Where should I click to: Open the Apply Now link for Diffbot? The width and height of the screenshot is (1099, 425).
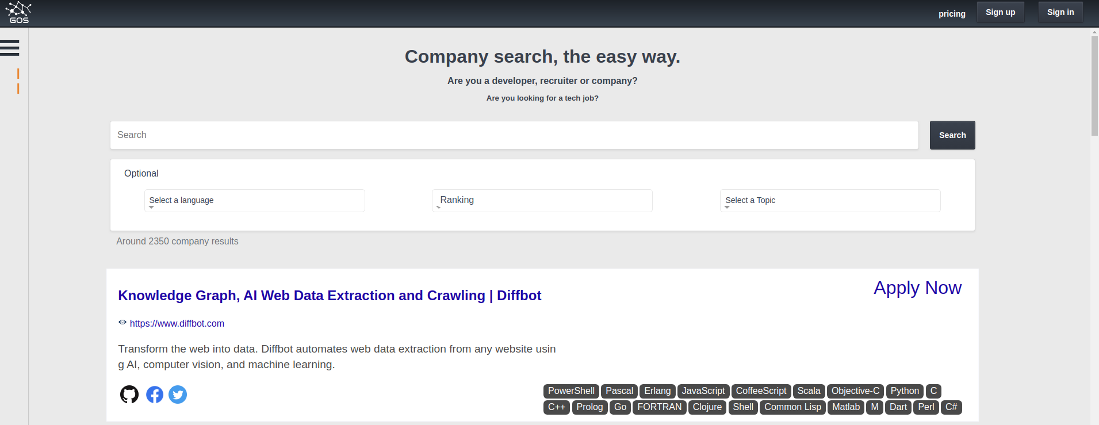point(918,288)
